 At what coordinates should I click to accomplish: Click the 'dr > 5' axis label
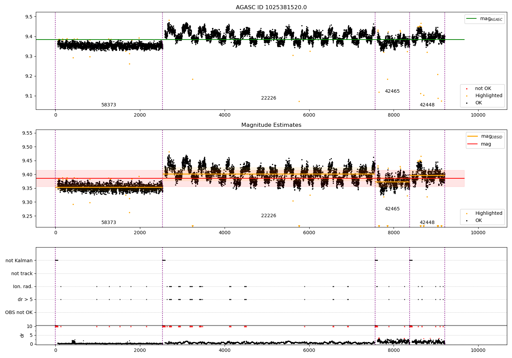coord(25,300)
